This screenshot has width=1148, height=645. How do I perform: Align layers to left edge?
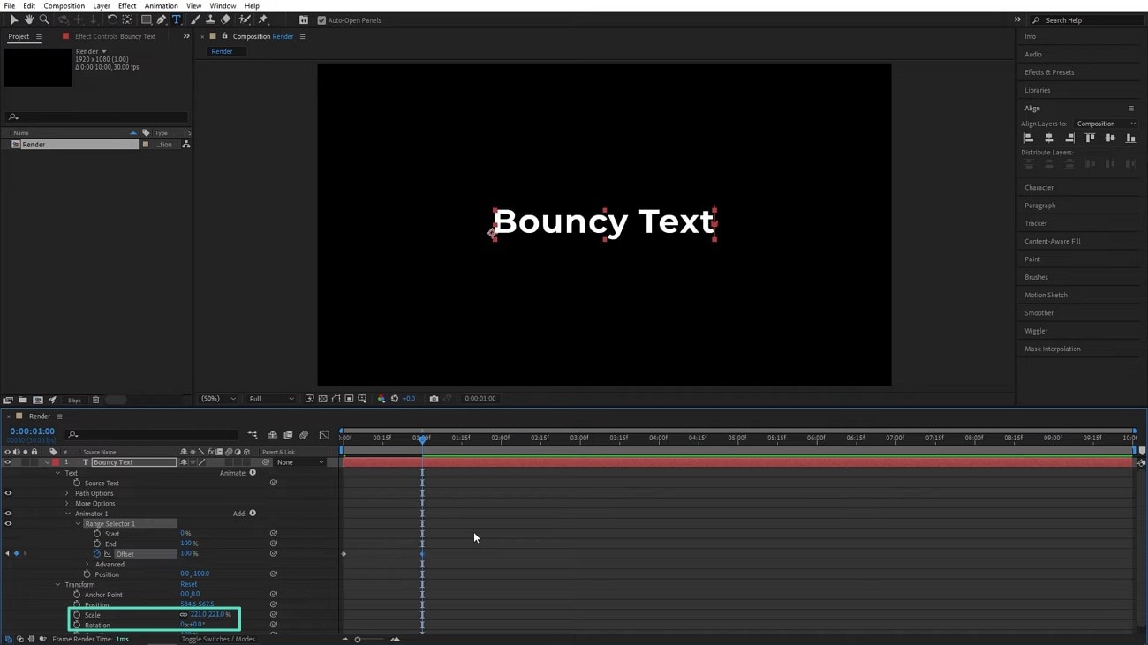tap(1028, 139)
